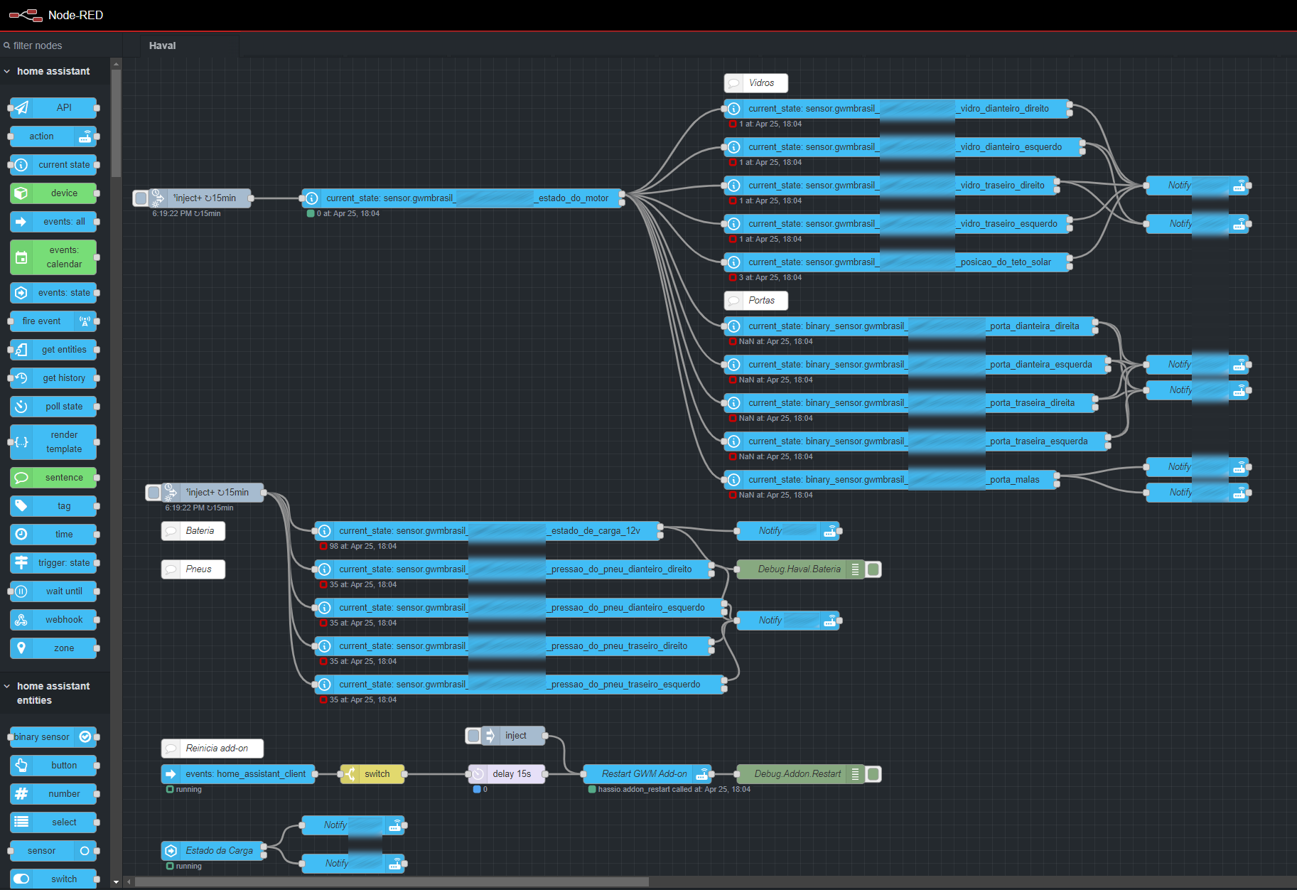Image resolution: width=1297 pixels, height=890 pixels.
Task: Click the switch entity node toggle icon
Action: click(21, 879)
